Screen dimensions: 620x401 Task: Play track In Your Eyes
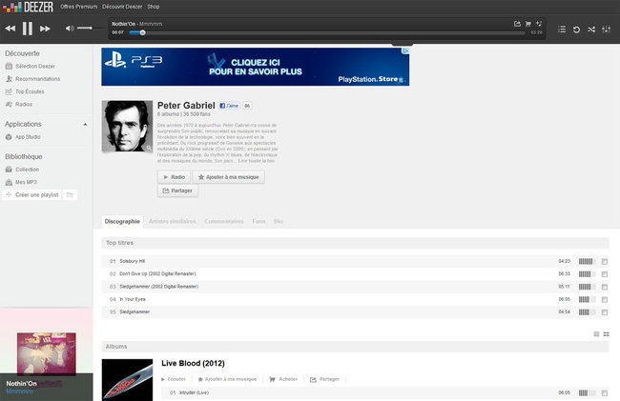(x=132, y=299)
